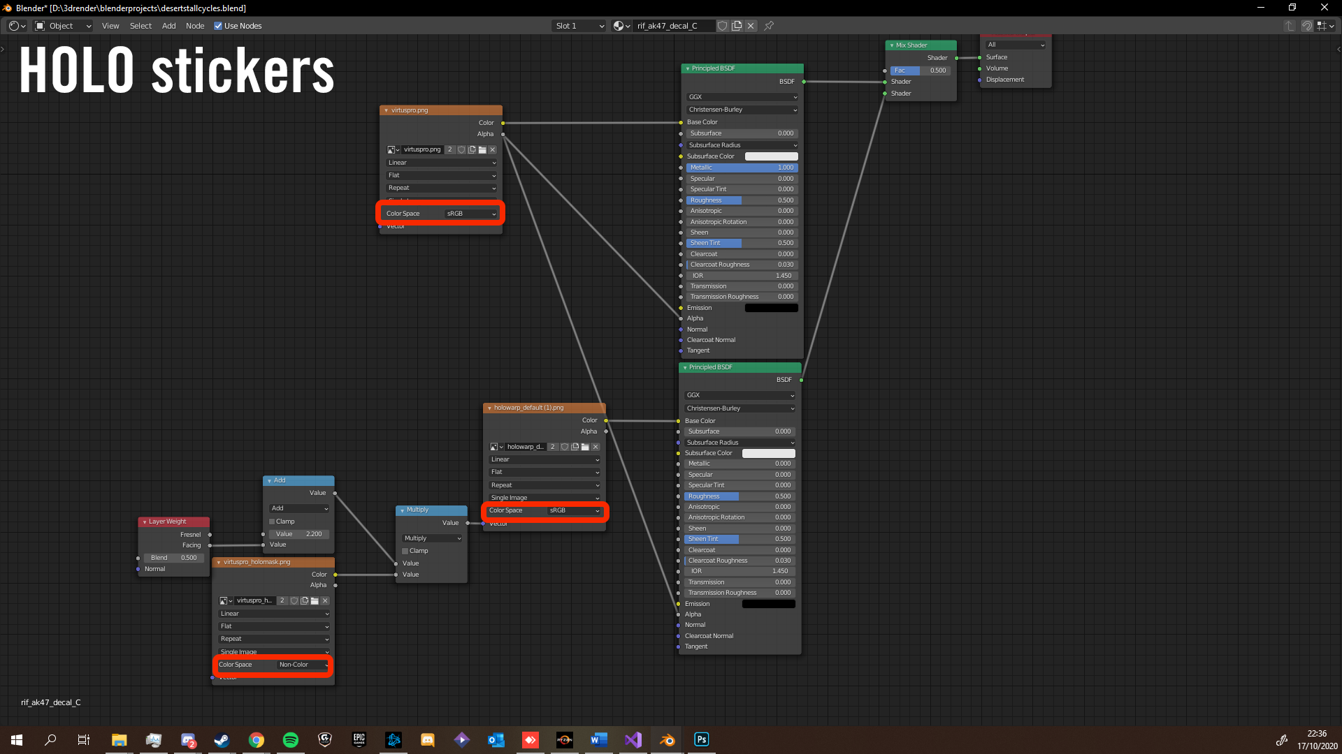Image resolution: width=1342 pixels, height=754 pixels.
Task: Enable Clamp on the Add node
Action: click(272, 522)
